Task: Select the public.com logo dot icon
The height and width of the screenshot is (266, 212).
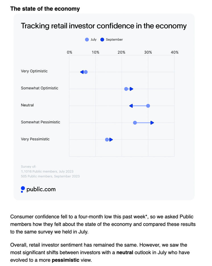Action: coord(23,189)
